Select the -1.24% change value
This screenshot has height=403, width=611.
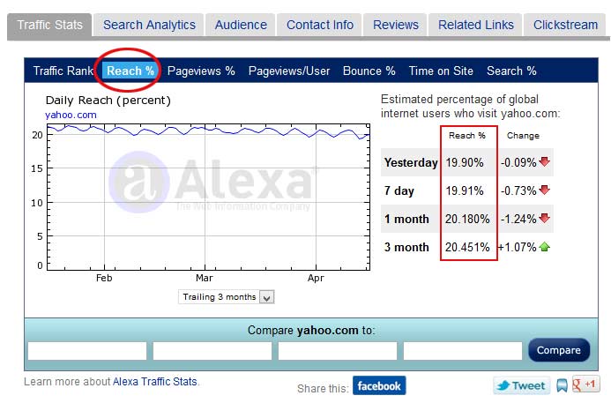click(x=518, y=219)
